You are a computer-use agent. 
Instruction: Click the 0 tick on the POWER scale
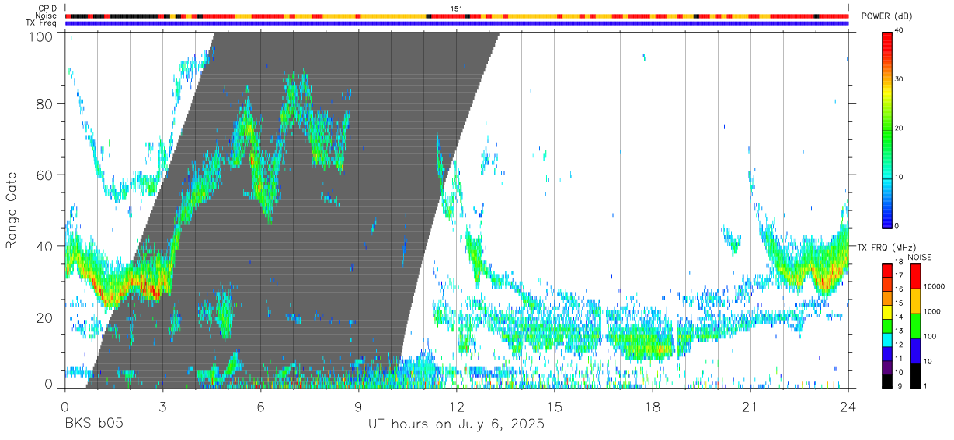coord(897,226)
